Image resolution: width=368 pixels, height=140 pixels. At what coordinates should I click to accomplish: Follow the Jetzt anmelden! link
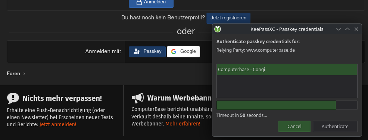click(x=58, y=124)
